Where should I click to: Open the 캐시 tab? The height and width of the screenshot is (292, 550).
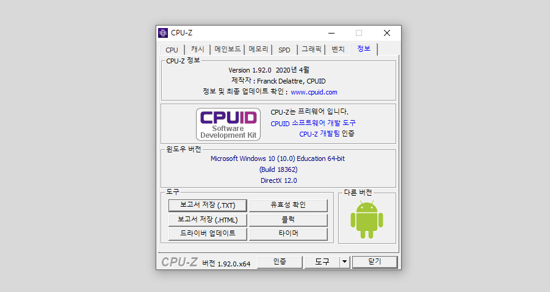click(x=198, y=49)
